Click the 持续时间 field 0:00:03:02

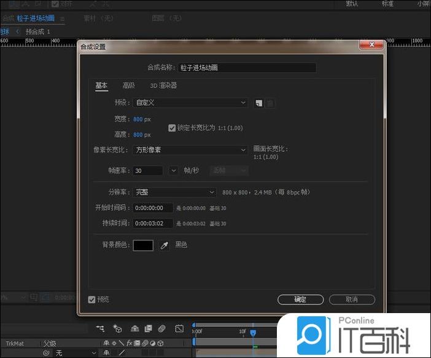153,223
